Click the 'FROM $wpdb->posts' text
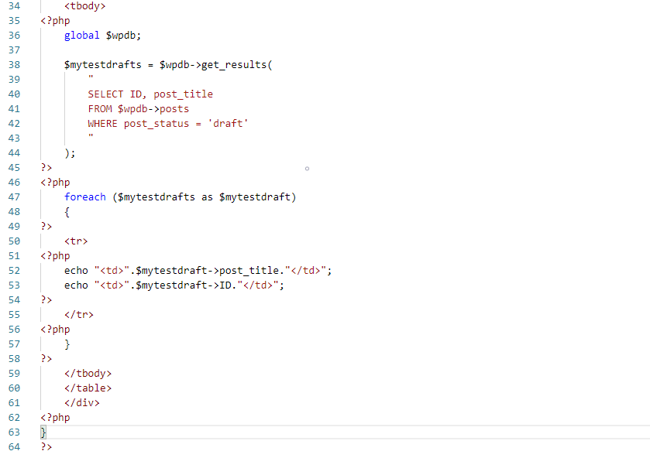This screenshot has height=458, width=650. tap(138, 109)
